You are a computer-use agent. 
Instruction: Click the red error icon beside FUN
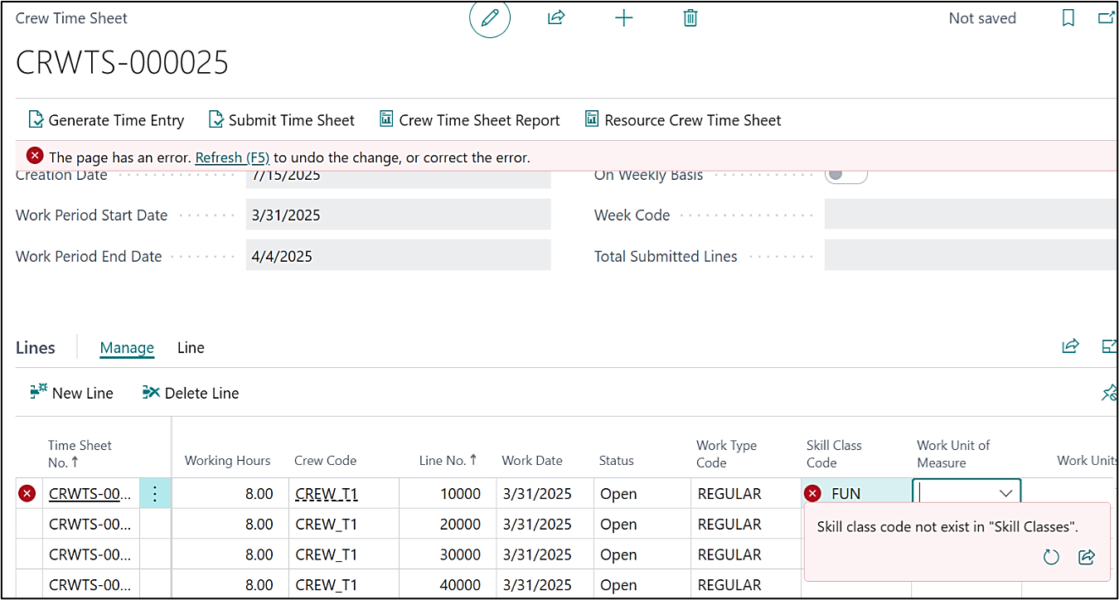[812, 494]
